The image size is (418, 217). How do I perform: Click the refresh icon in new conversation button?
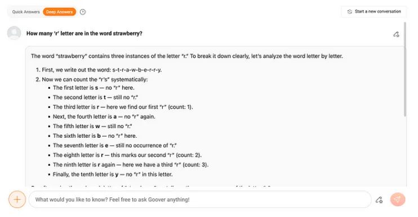[x=349, y=12]
